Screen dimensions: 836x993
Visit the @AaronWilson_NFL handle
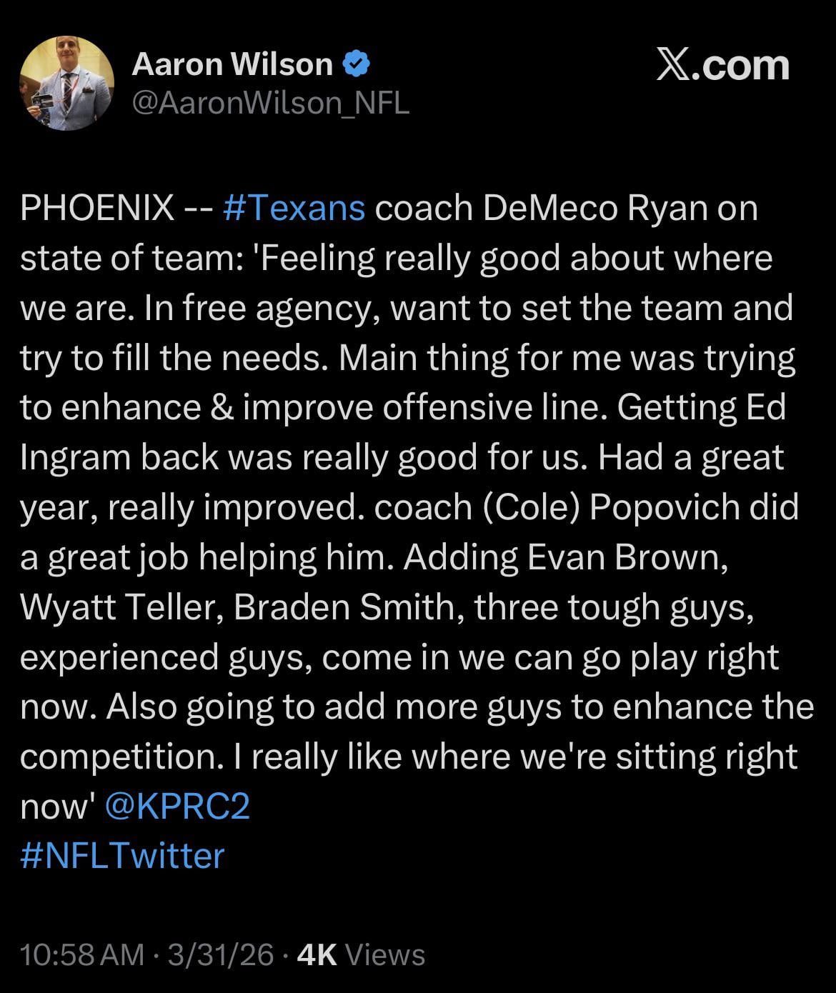271,104
